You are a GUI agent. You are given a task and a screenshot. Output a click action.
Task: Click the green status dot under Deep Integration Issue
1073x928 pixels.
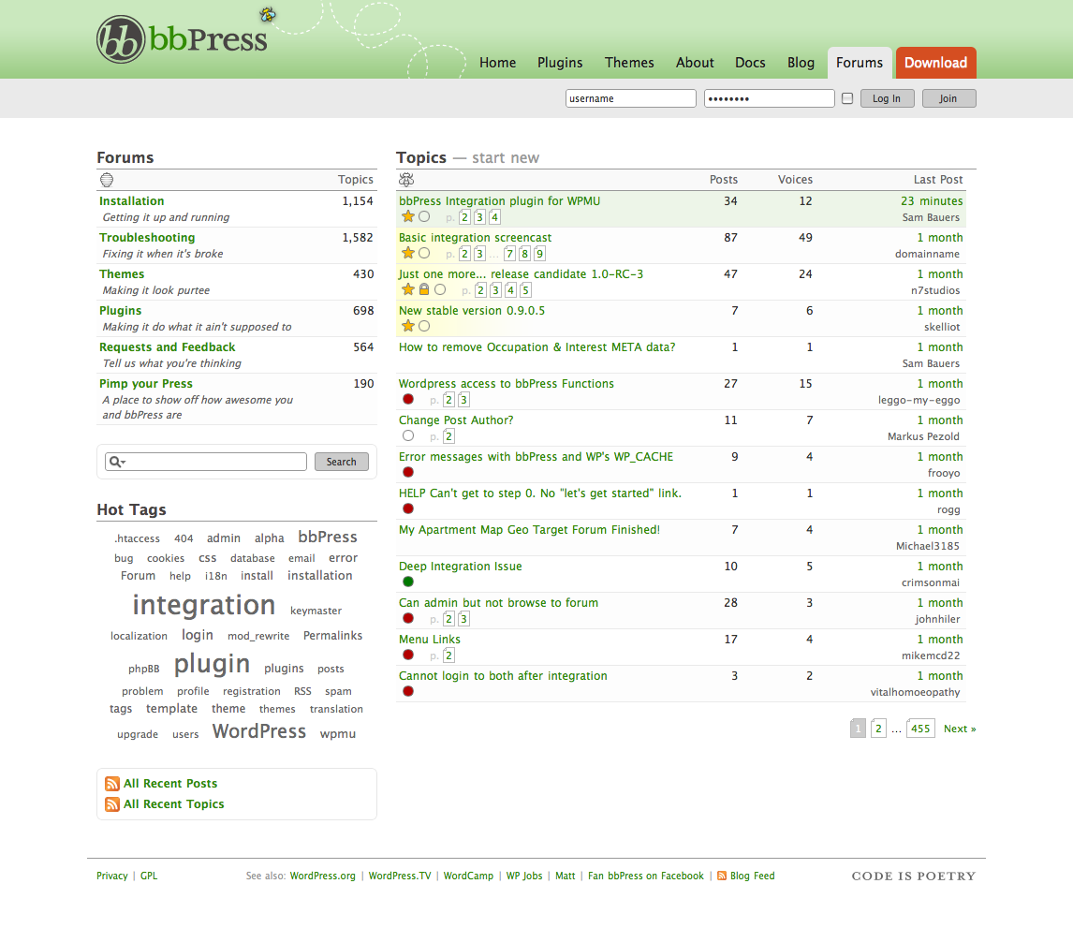coord(408,582)
